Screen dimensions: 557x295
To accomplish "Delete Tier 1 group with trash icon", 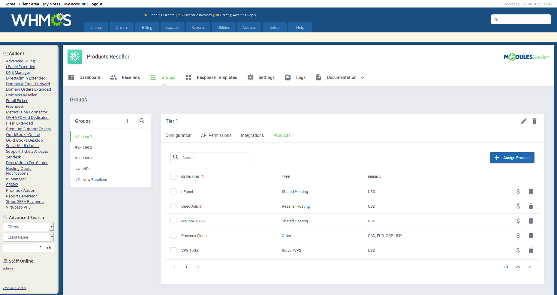I will point(534,121).
